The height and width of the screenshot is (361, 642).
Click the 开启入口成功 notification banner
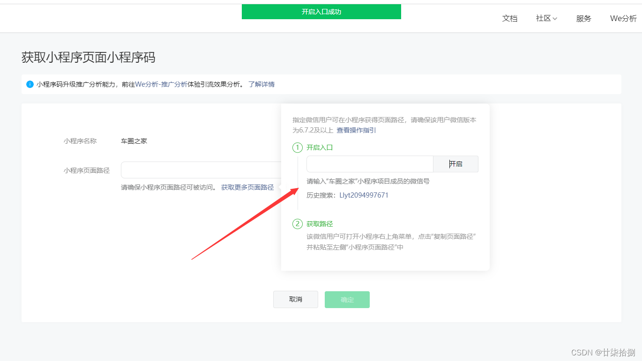click(321, 12)
